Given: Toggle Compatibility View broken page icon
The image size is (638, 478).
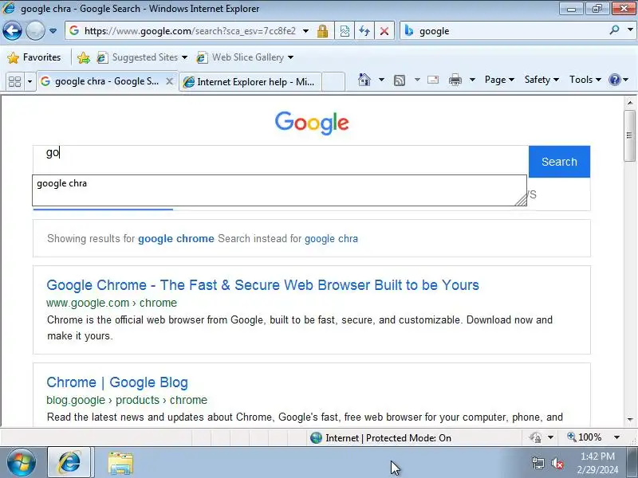Looking at the screenshot, I should (345, 31).
